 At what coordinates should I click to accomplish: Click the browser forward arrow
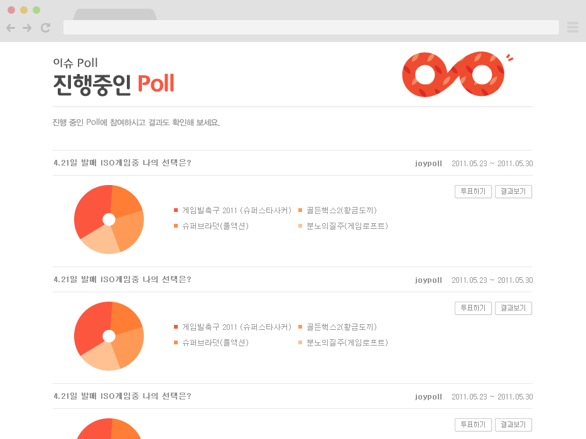coord(27,28)
